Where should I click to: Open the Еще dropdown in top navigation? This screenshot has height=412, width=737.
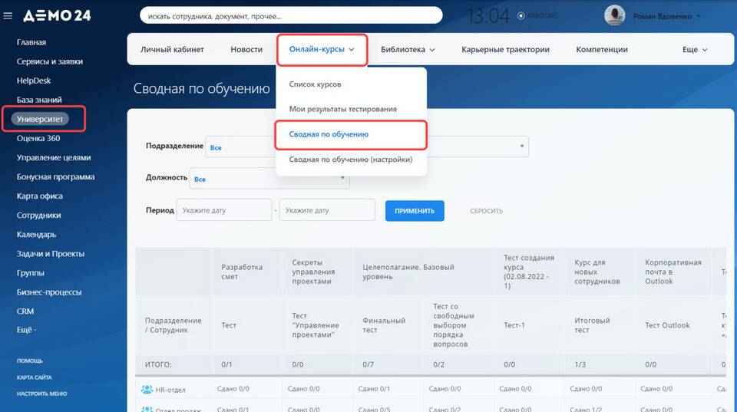coord(694,50)
